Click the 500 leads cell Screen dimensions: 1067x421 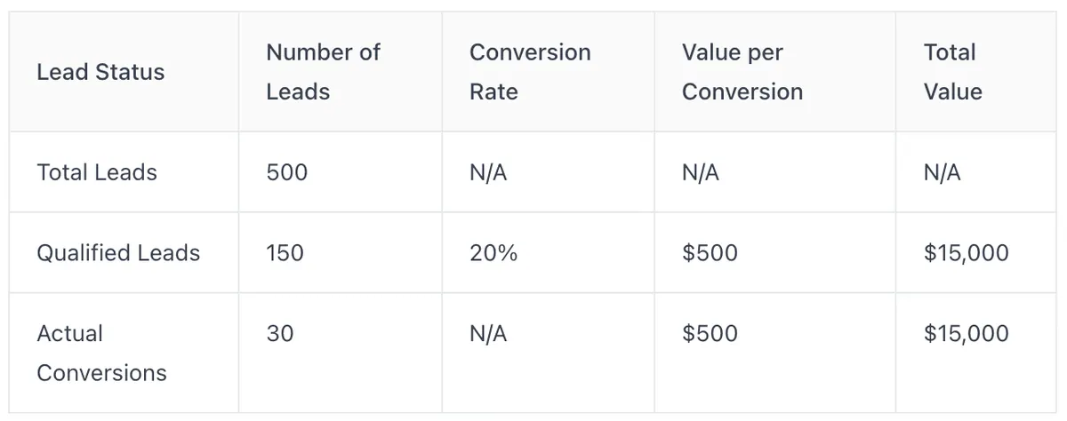coord(286,172)
